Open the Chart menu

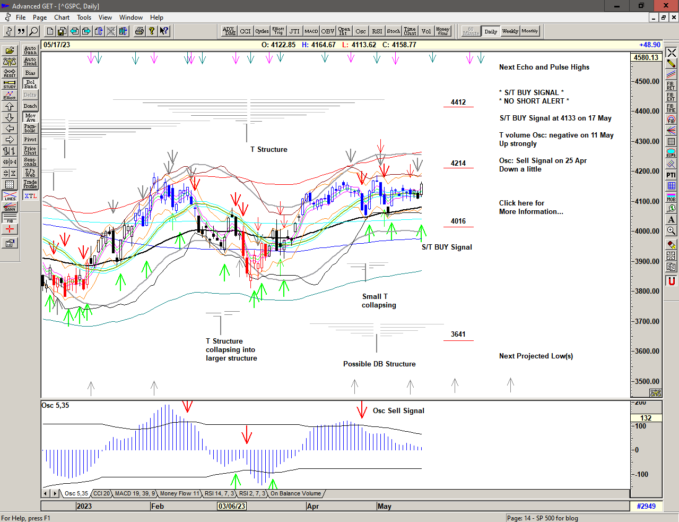click(x=62, y=18)
